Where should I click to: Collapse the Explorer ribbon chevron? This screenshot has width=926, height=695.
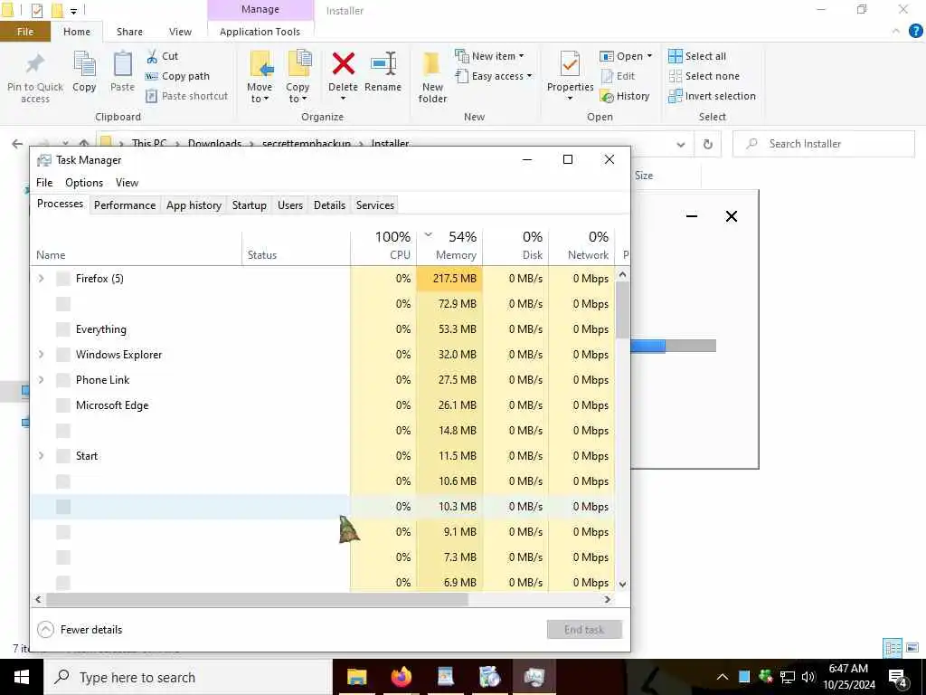click(896, 32)
